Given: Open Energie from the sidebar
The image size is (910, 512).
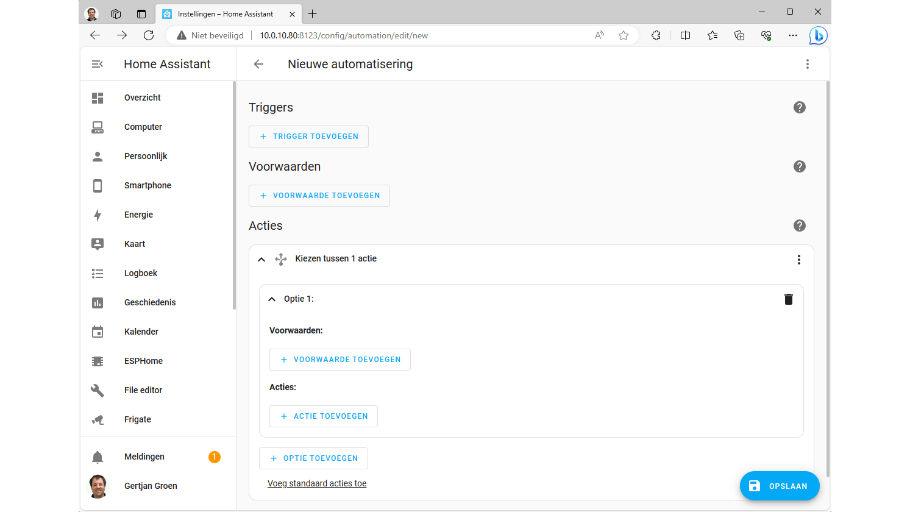Looking at the screenshot, I should (x=138, y=215).
